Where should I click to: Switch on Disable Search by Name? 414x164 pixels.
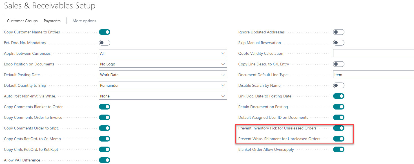(x=338, y=85)
